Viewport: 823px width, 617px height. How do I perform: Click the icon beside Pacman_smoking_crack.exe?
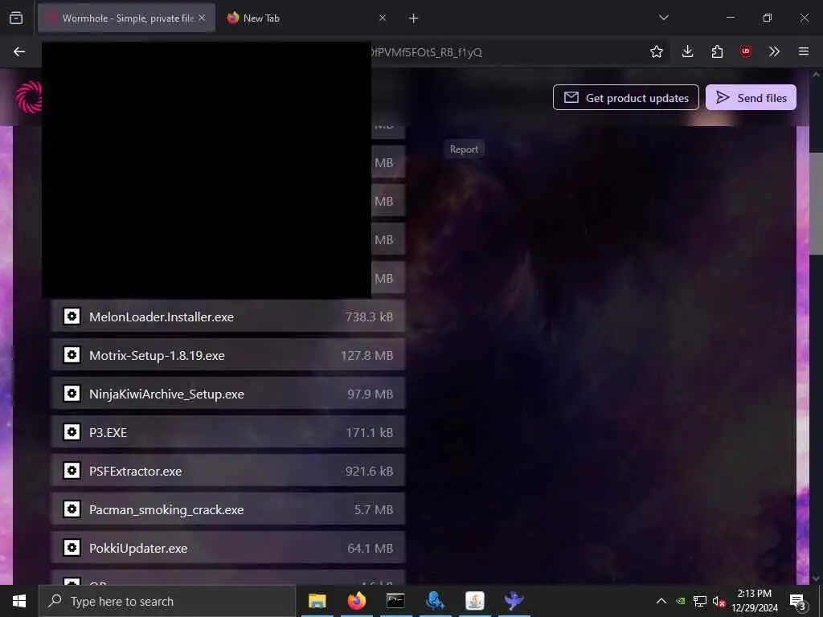(72, 509)
